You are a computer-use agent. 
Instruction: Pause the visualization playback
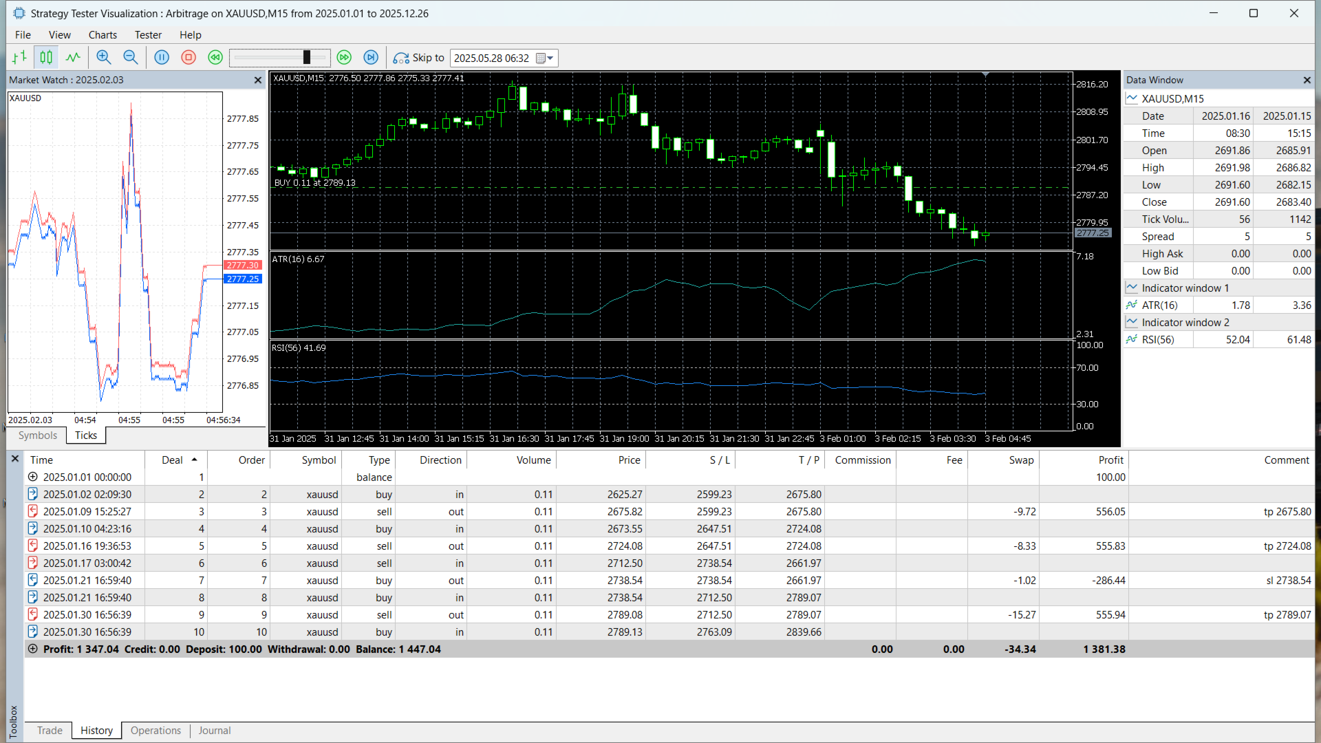coord(162,58)
